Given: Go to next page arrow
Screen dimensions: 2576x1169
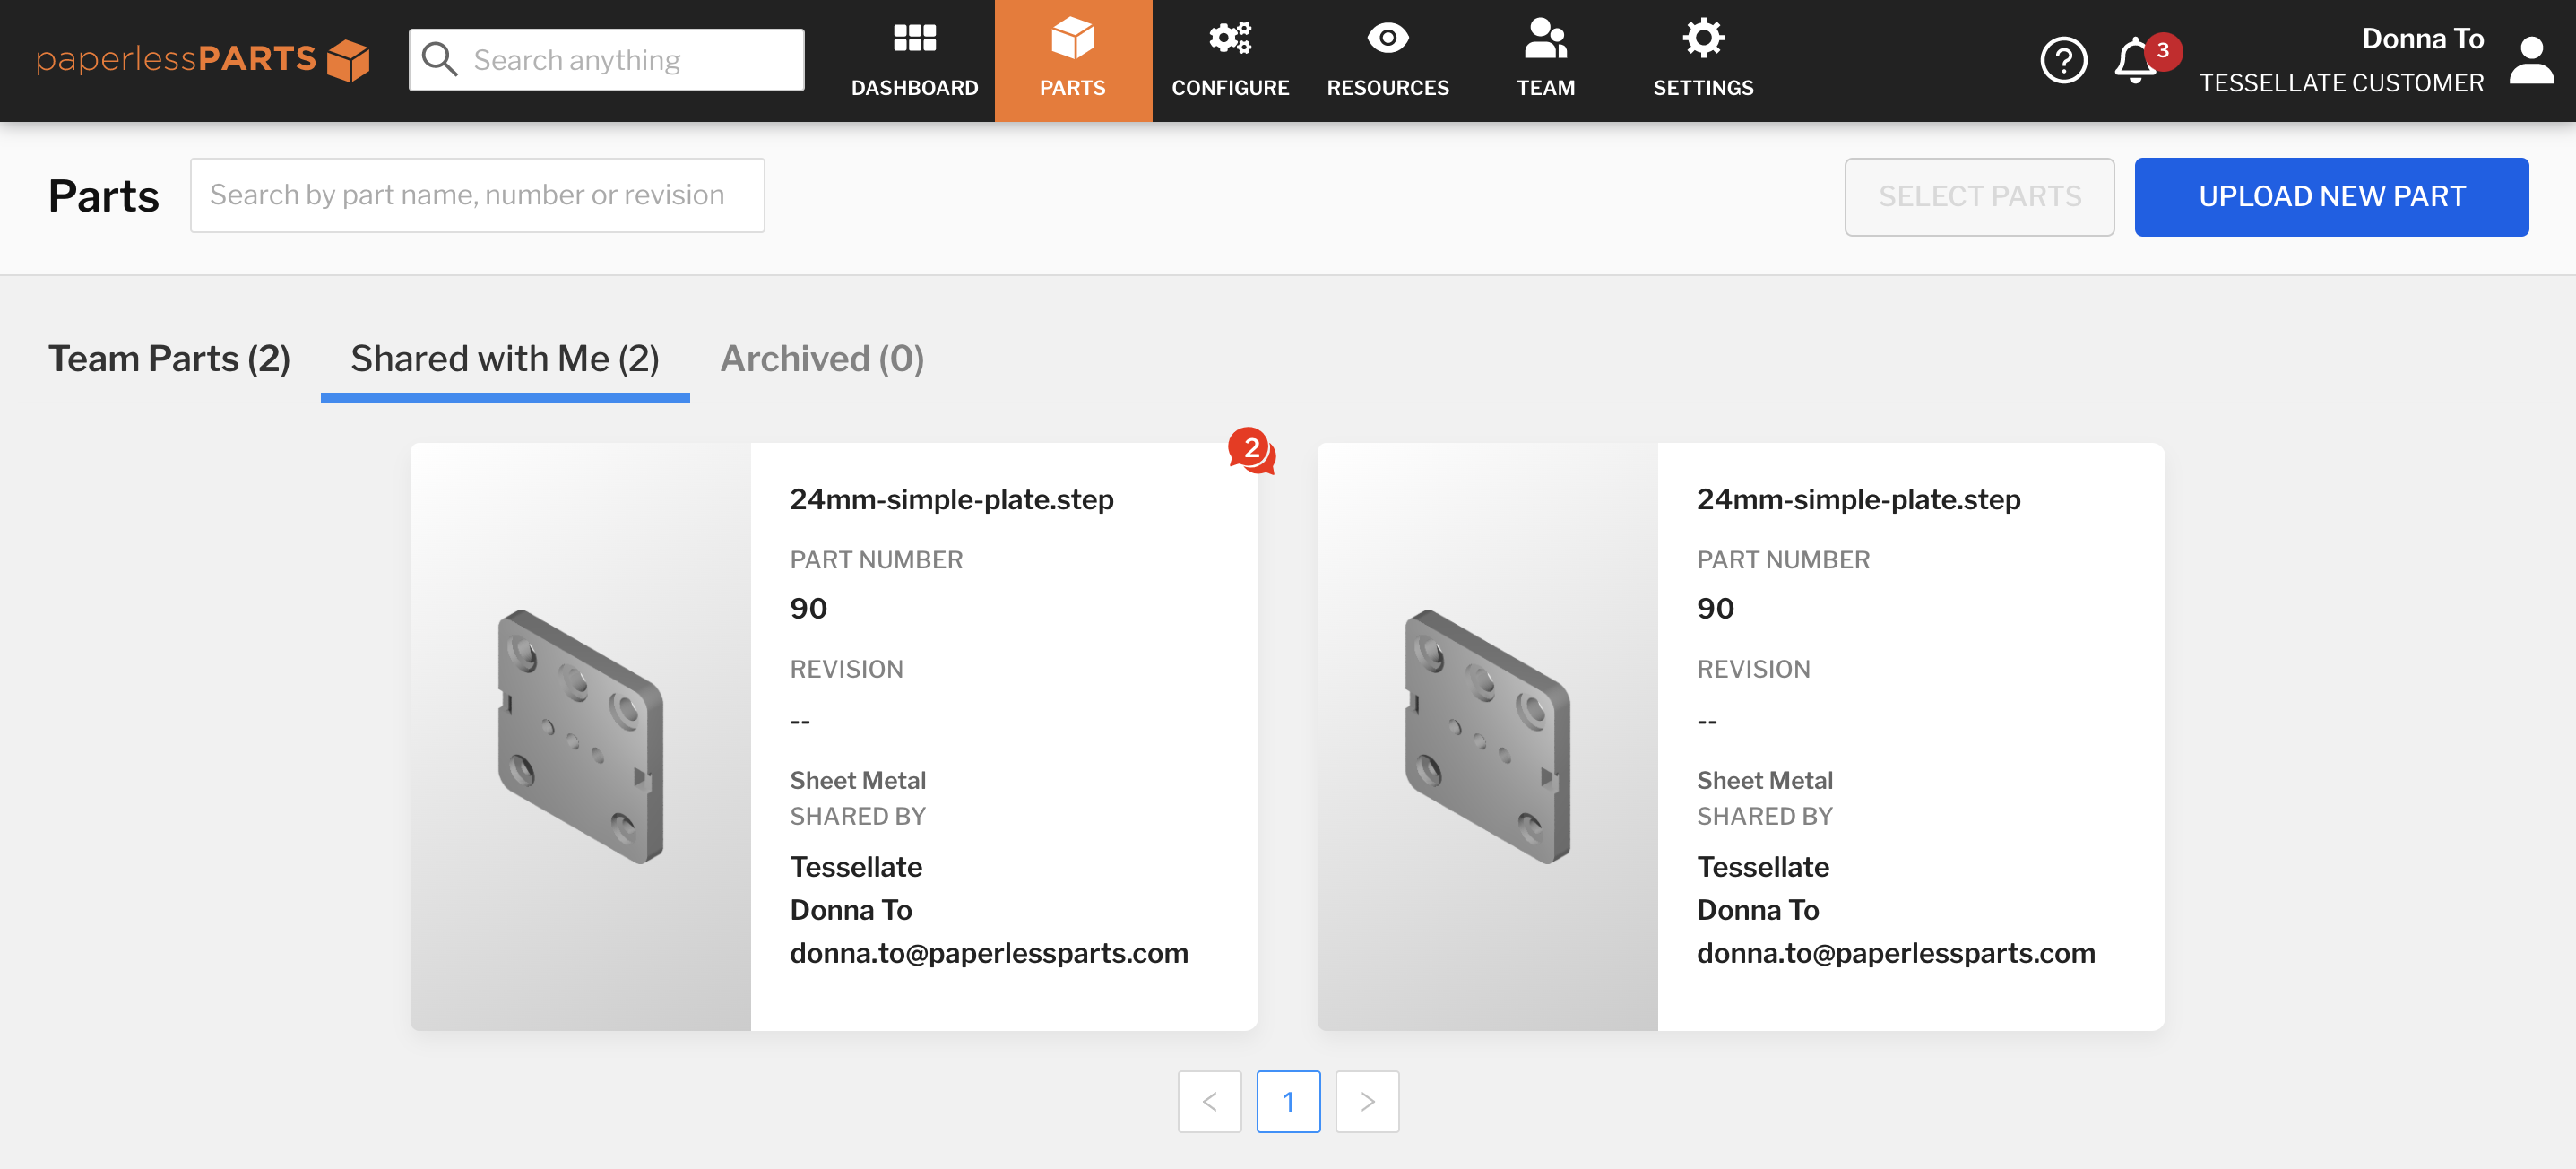Looking at the screenshot, I should point(1366,1101).
